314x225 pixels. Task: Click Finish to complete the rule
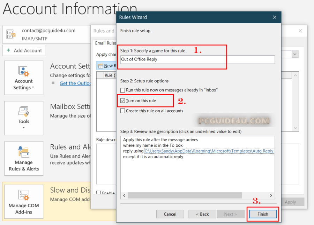[263, 214]
